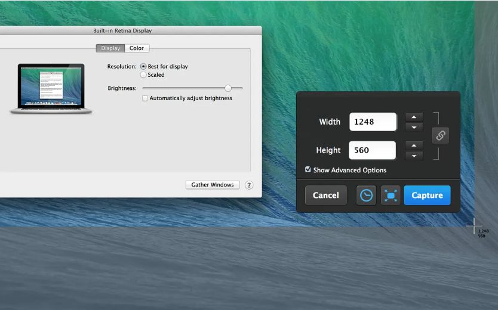Toggle the aspect ratio link icon
498x310 pixels.
pos(440,136)
